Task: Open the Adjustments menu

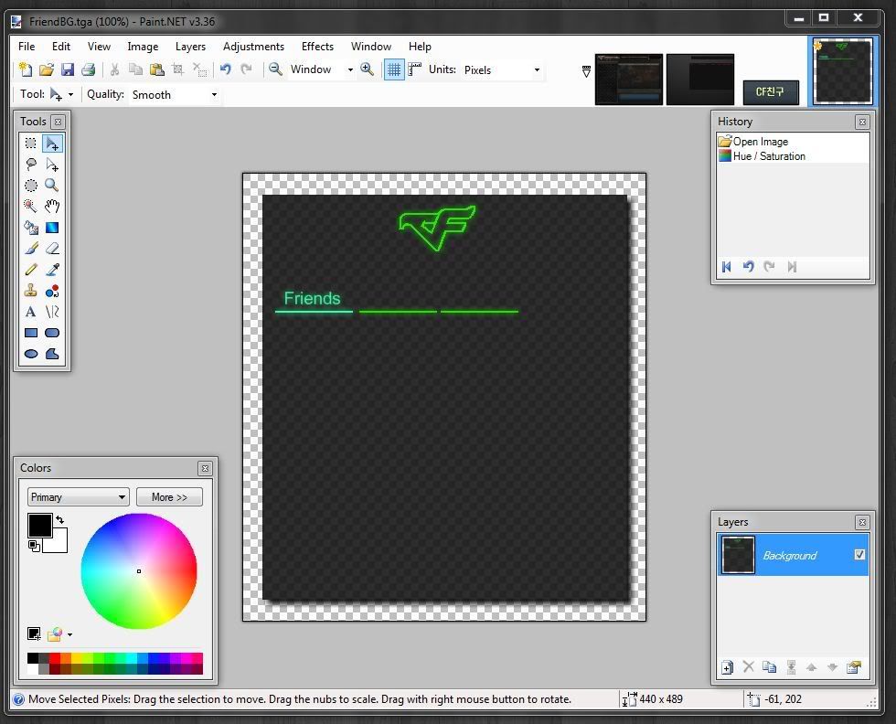Action: click(x=253, y=47)
